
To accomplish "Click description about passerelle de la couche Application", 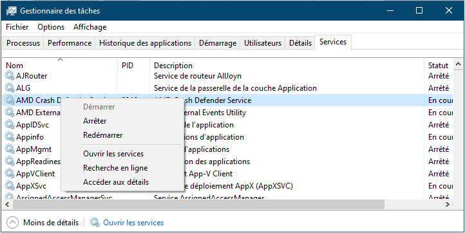I will tap(235, 88).
